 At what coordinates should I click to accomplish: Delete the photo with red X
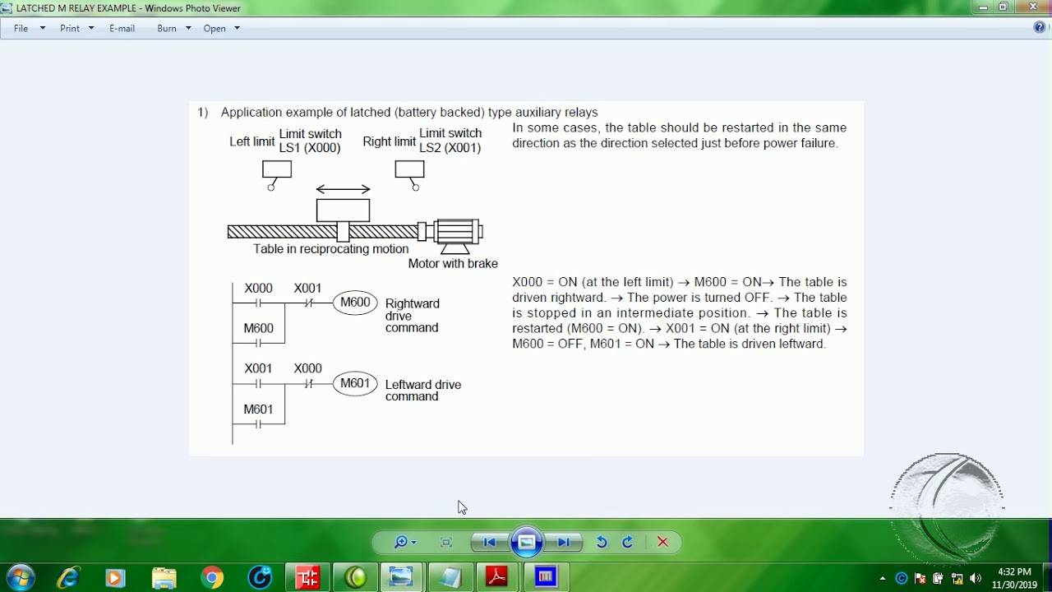[x=663, y=542]
